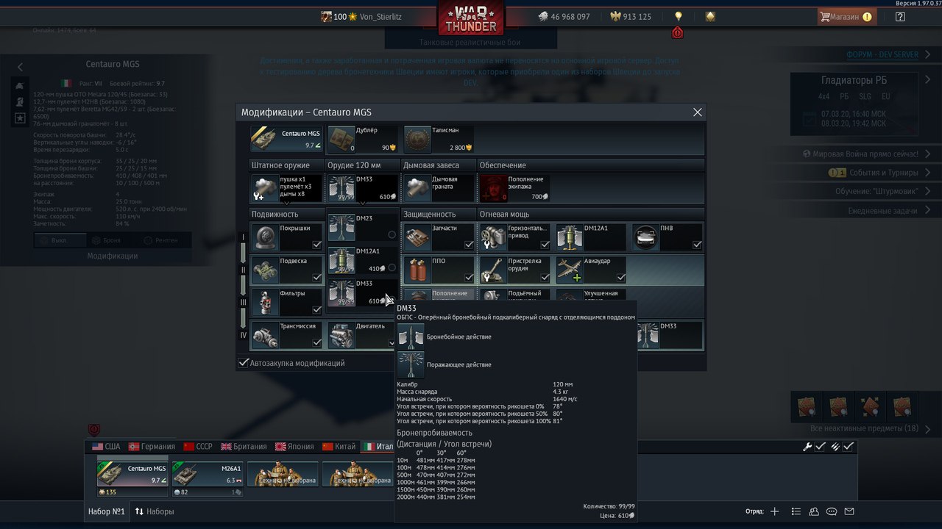Open the chat bubble icon
This screenshot has height=529, width=942.
(x=832, y=511)
